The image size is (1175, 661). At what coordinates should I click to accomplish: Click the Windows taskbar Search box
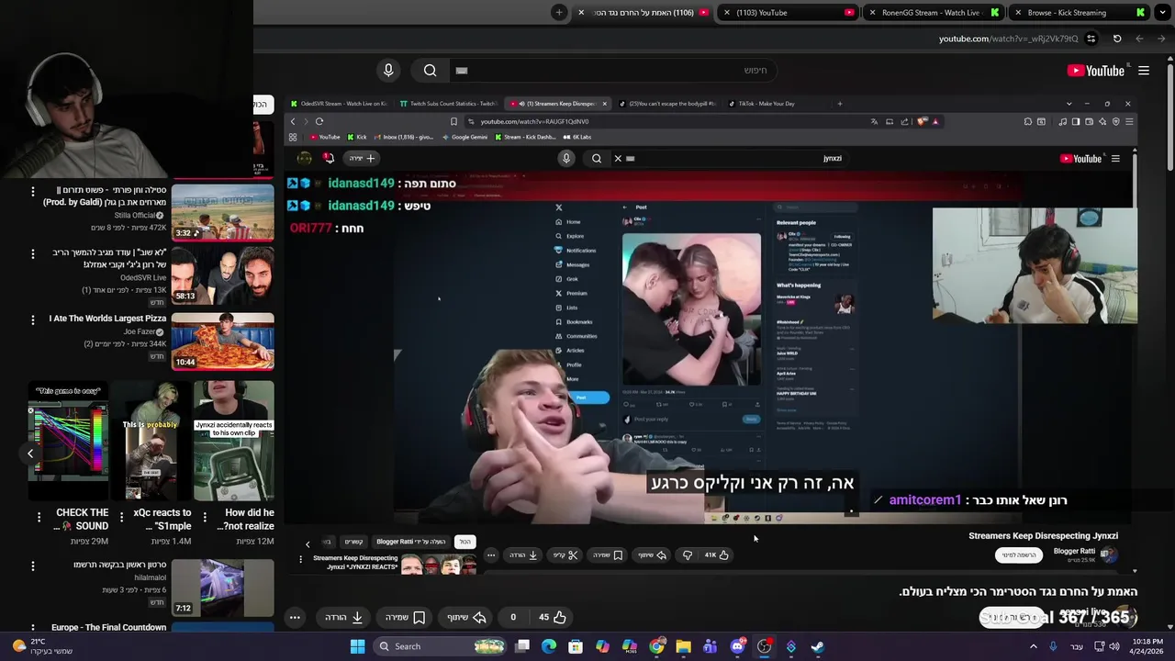click(x=441, y=646)
